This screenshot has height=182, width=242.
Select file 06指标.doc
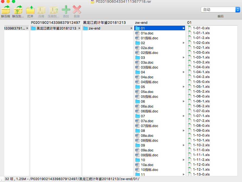[x=160, y=111]
